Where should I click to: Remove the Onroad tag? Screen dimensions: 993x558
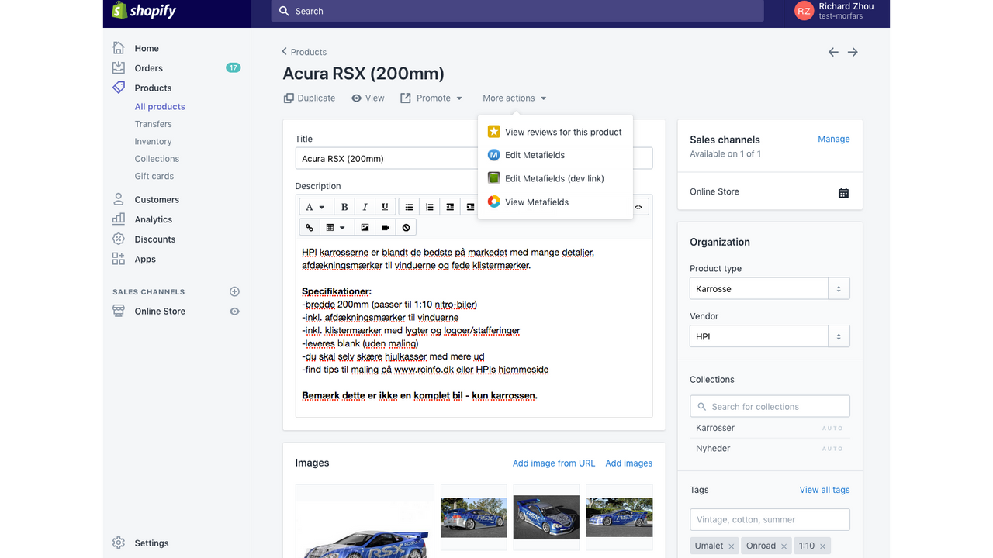click(784, 546)
